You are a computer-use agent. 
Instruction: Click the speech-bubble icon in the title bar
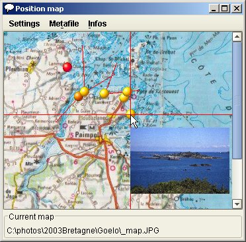(9, 9)
